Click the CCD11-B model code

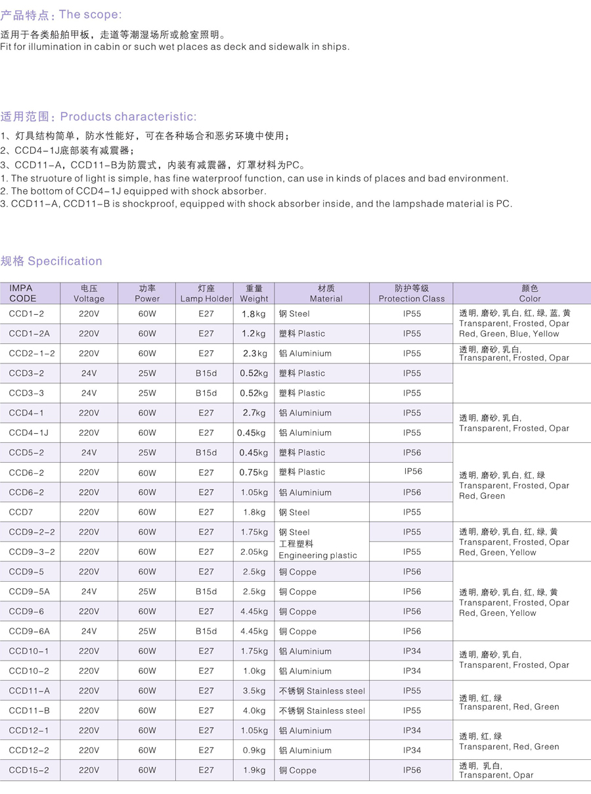[30, 711]
